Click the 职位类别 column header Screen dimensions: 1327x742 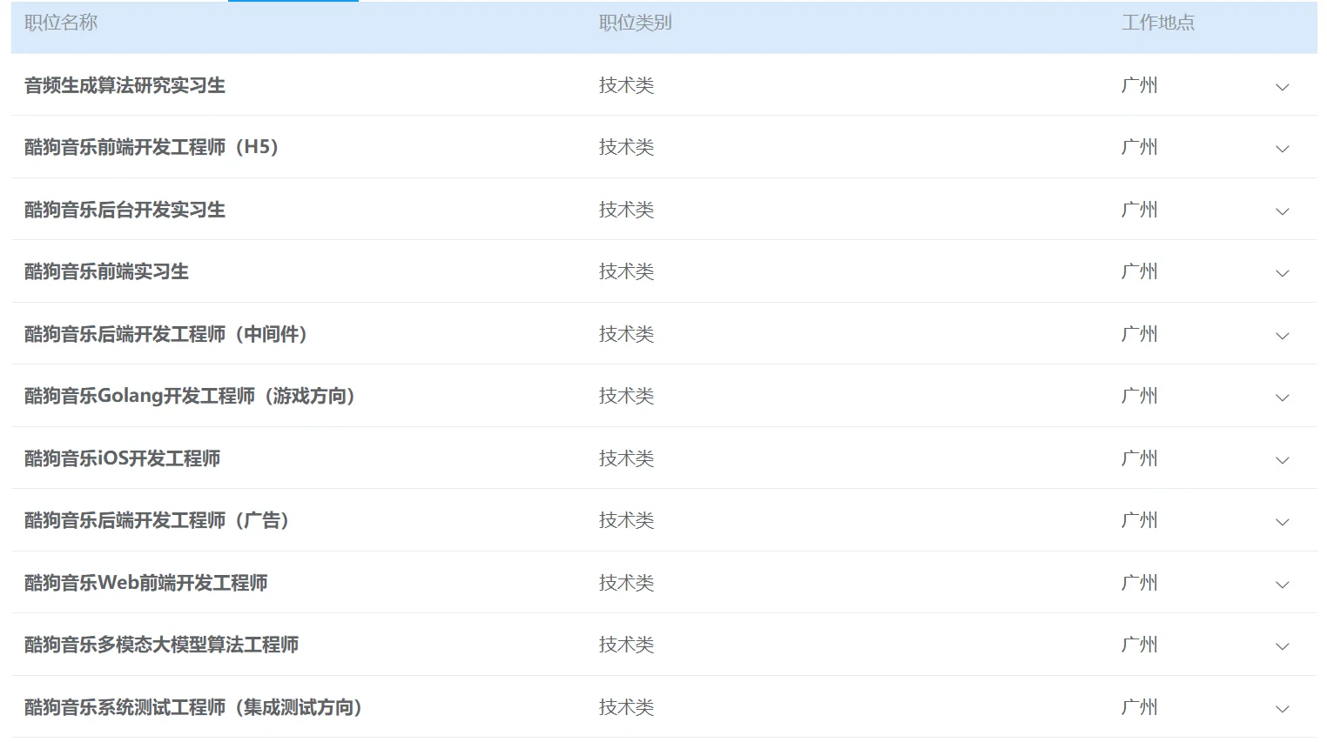(x=636, y=23)
